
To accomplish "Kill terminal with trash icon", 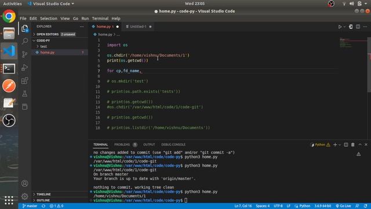I will [353, 145].
